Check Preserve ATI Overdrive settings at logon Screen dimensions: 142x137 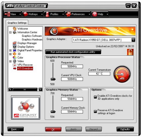click(95, 112)
